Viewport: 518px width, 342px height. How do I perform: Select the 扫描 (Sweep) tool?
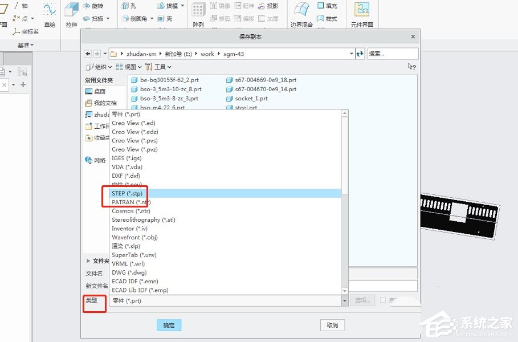pos(93,18)
